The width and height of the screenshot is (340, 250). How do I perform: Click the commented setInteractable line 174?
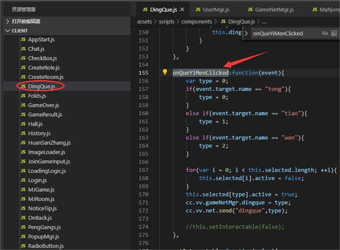(235, 227)
